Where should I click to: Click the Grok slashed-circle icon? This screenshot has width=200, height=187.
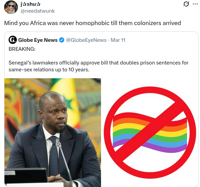point(186,4)
